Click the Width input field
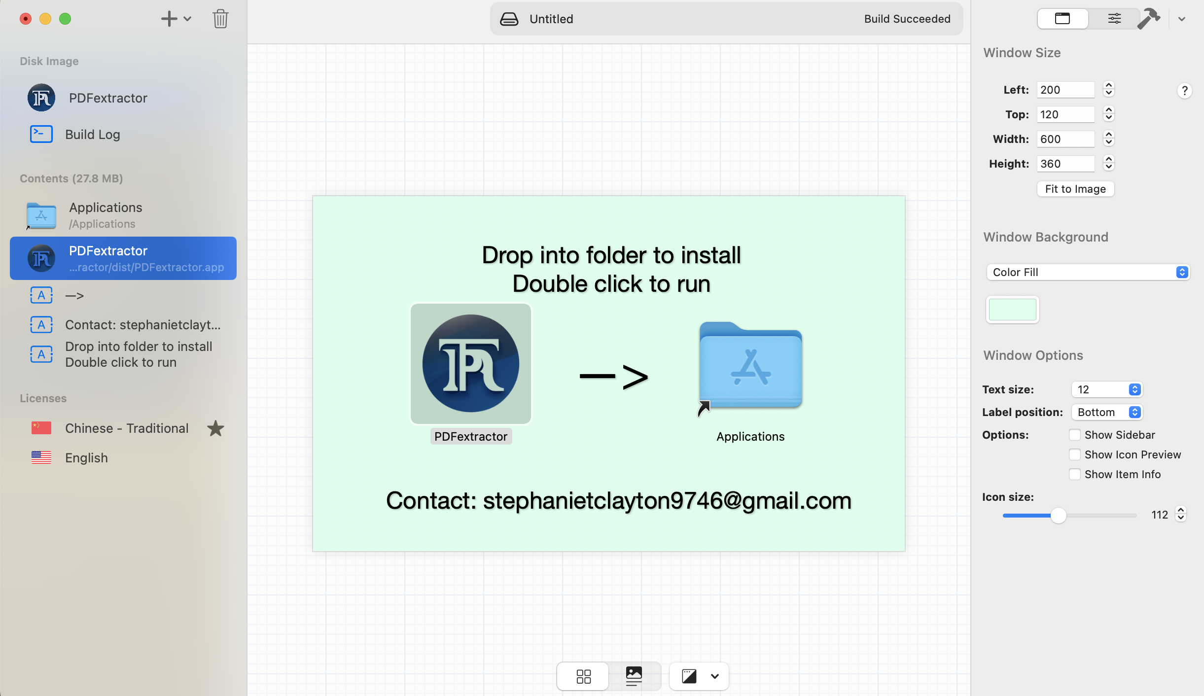This screenshot has height=696, width=1204. 1065,139
